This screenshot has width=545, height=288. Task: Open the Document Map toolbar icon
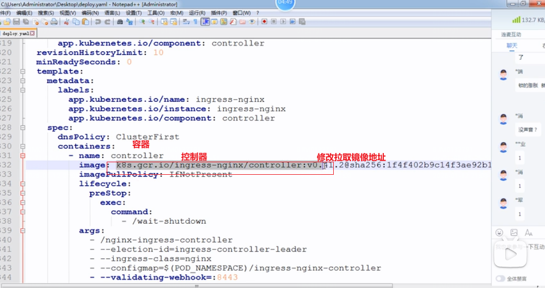pyautogui.click(x=223, y=22)
